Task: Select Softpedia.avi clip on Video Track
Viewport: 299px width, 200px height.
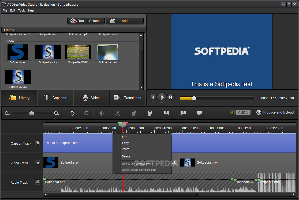Action: (78, 163)
